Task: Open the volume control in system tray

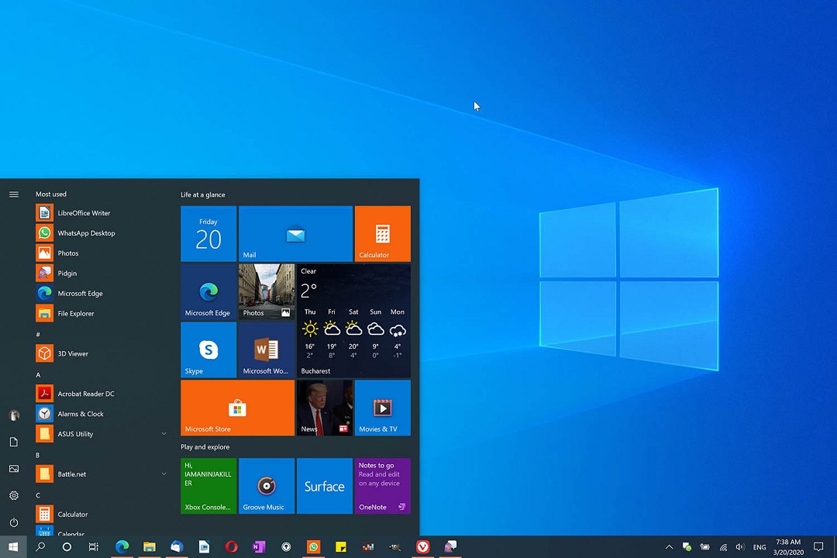Action: 740,547
